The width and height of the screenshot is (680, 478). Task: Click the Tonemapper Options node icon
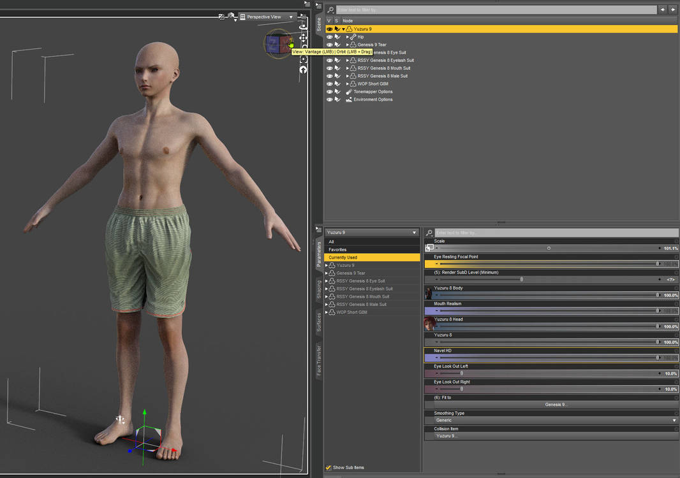pos(349,92)
